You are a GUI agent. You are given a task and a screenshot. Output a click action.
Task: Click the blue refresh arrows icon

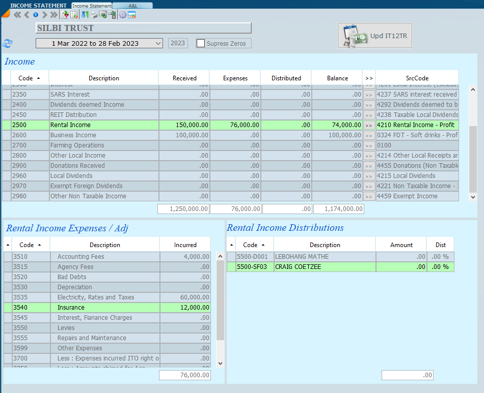click(8, 44)
